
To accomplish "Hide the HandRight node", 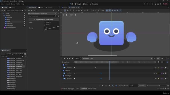I will tap(24, 26).
